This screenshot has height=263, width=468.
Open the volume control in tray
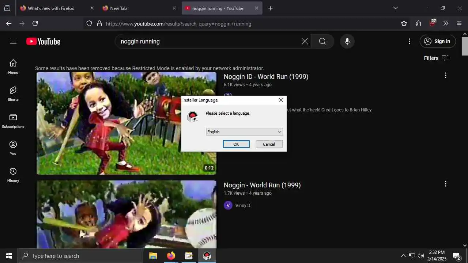[421, 256]
